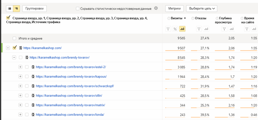Uncheck the karamelkashop.com root row checkbox
258x120 pixels.
(x=15, y=48)
